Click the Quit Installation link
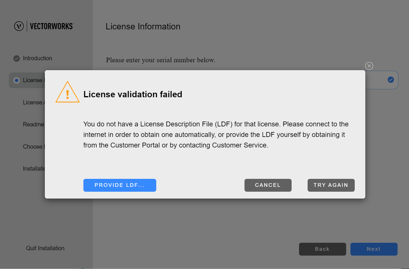 click(x=45, y=248)
